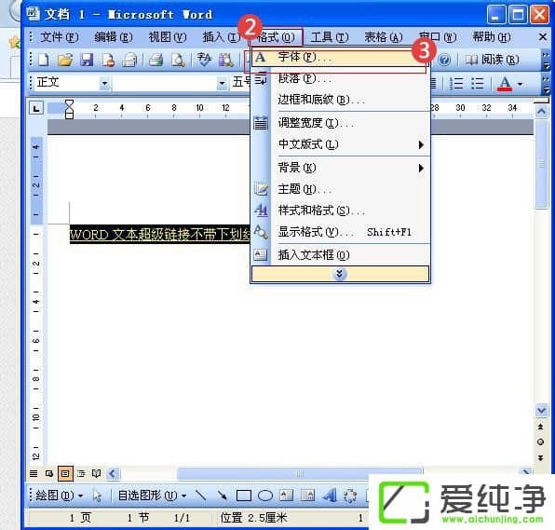Image resolution: width=555 pixels, height=530 pixels.
Task: Expand the full Format menu chevrons
Action: pos(340,274)
